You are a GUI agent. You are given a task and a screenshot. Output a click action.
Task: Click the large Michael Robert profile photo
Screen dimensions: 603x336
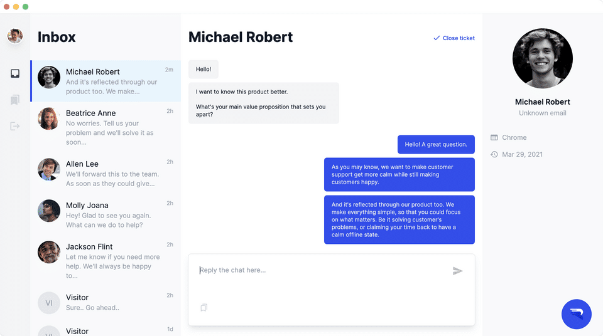pyautogui.click(x=542, y=58)
